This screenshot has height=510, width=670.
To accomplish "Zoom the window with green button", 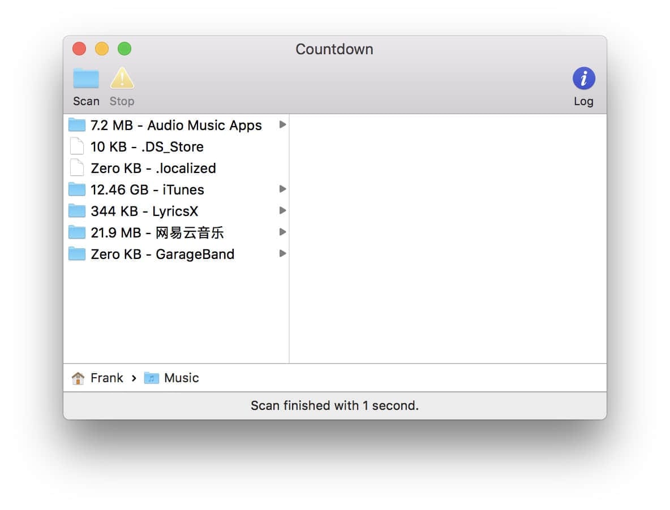I will coord(124,49).
